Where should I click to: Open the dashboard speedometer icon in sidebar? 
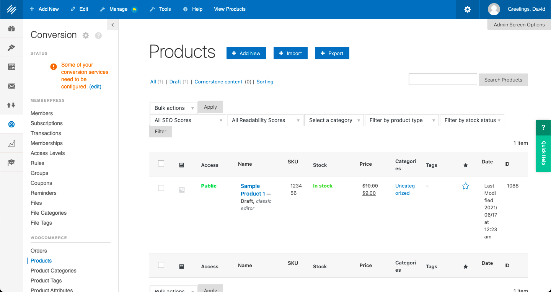coord(11,28)
